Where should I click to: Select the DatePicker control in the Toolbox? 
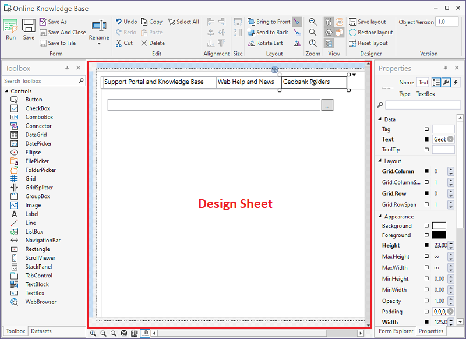point(38,143)
